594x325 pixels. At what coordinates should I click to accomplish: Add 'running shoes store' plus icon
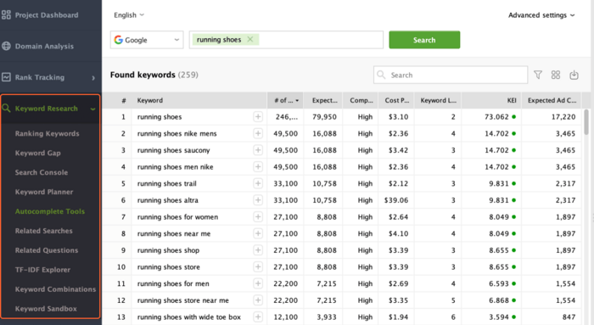(258, 266)
